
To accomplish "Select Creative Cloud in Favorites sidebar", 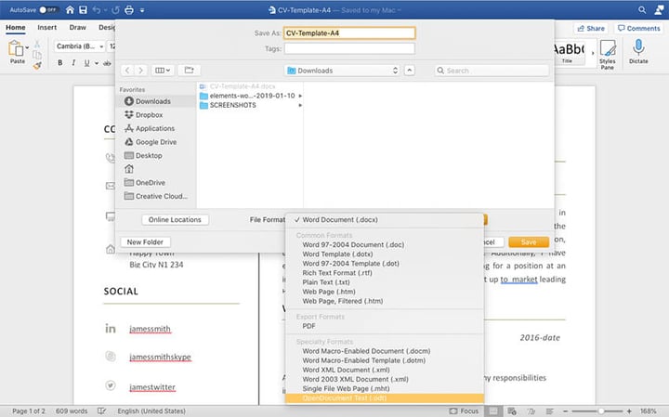I will click(156, 196).
